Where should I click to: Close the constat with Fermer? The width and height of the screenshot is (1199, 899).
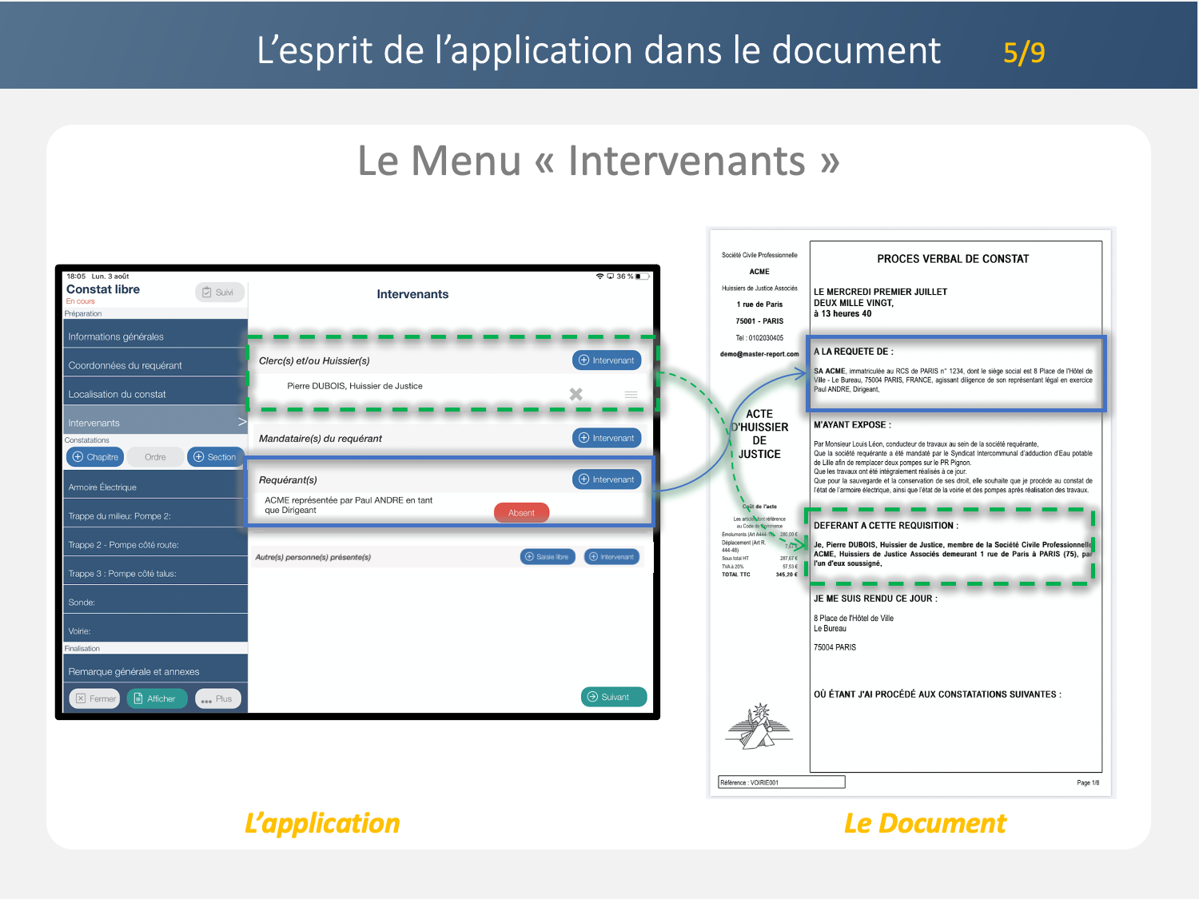[x=95, y=699]
